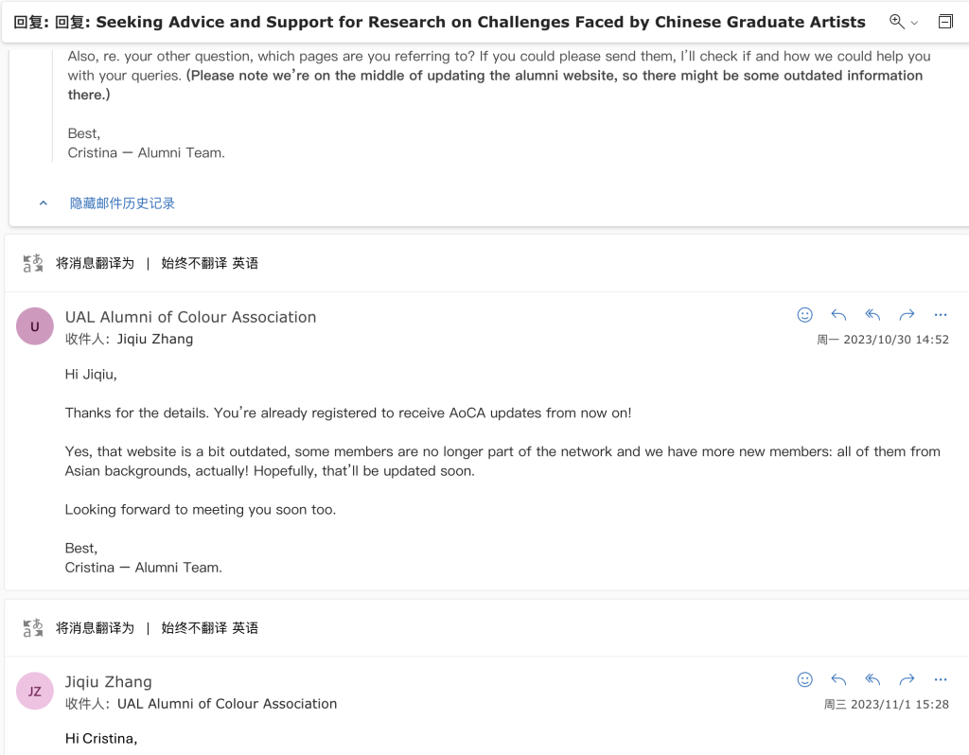
Task: Reply all on Jiqiu Zhang's message
Action: (x=872, y=679)
